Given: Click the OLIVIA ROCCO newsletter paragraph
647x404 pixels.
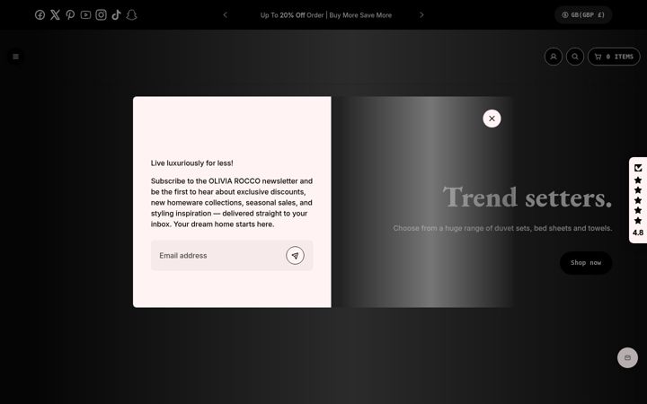Looking at the screenshot, I should pos(232,202).
